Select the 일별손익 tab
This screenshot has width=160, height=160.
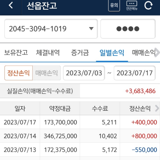click(112, 53)
